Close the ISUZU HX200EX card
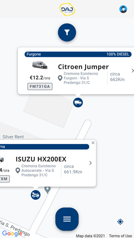Image resolution: width=134 pixels, height=238 pixels. click(x=93, y=143)
